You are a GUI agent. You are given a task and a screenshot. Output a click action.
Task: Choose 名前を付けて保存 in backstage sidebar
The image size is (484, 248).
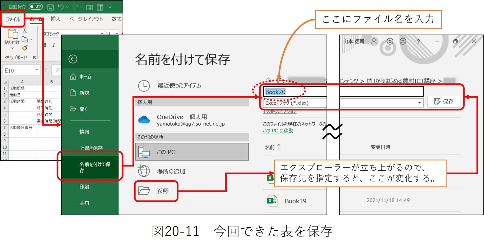[90, 167]
